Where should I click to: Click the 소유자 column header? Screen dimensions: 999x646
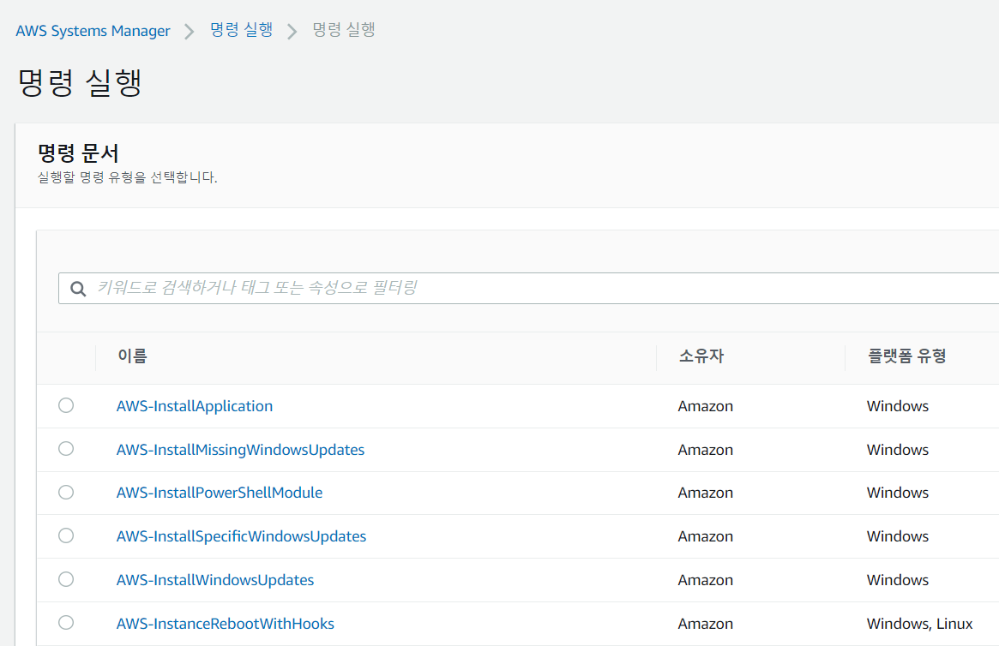tap(701, 356)
